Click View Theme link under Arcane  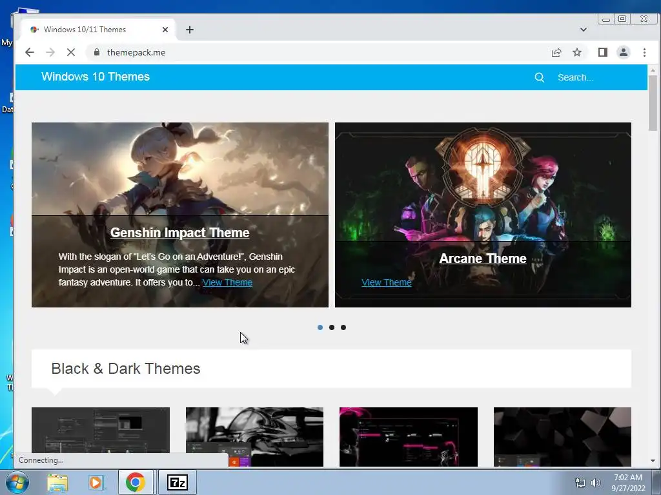pos(387,282)
